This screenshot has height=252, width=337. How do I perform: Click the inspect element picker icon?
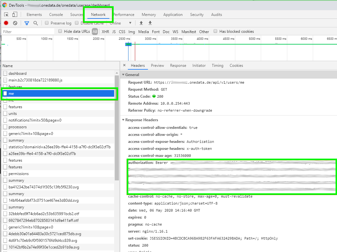tap(6, 15)
